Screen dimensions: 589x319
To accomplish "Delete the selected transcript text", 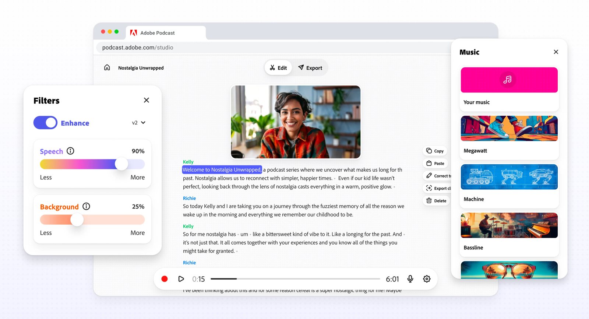I will (436, 201).
